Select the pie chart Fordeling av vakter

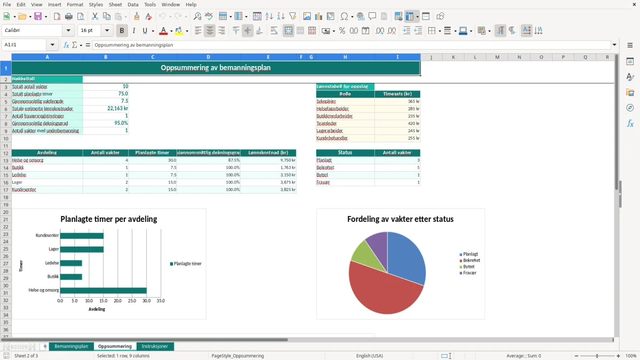pos(401,264)
